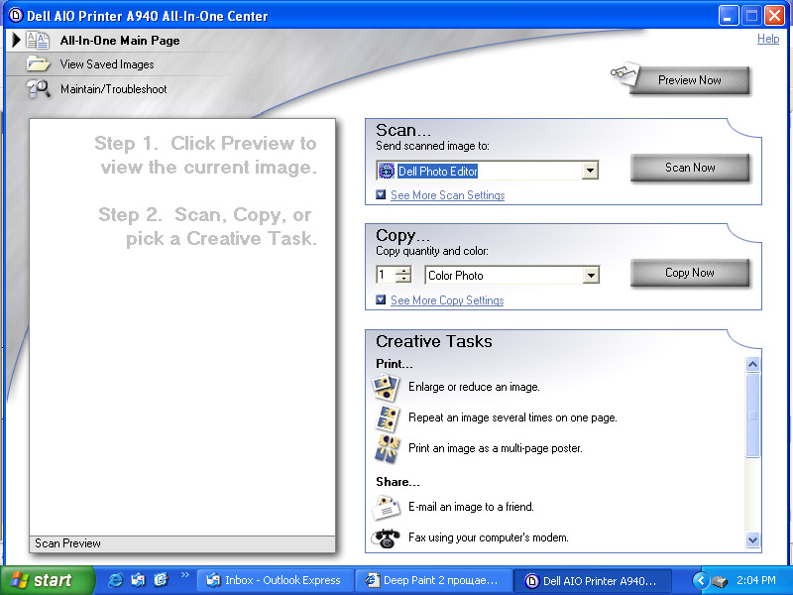Screen dimensions: 793x595
Task: Open See More Copy Settings link
Action: 447,300
